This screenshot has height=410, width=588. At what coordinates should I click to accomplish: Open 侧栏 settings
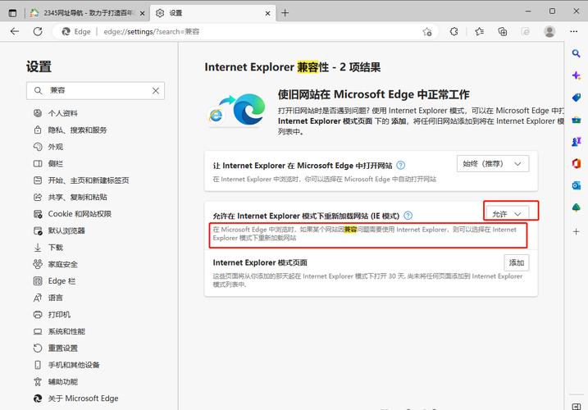pyautogui.click(x=48, y=163)
